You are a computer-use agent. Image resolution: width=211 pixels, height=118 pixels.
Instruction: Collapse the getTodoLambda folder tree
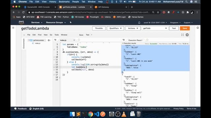(x=29, y=40)
